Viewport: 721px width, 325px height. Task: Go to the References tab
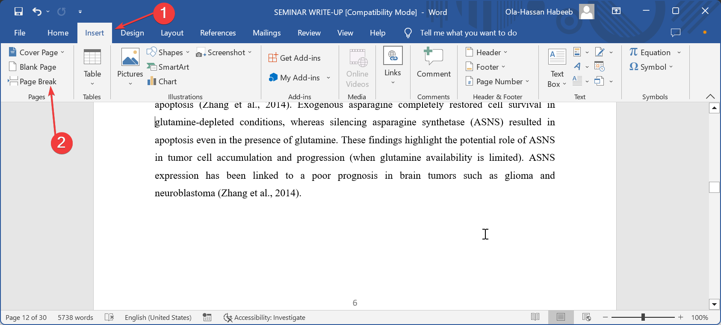[218, 33]
